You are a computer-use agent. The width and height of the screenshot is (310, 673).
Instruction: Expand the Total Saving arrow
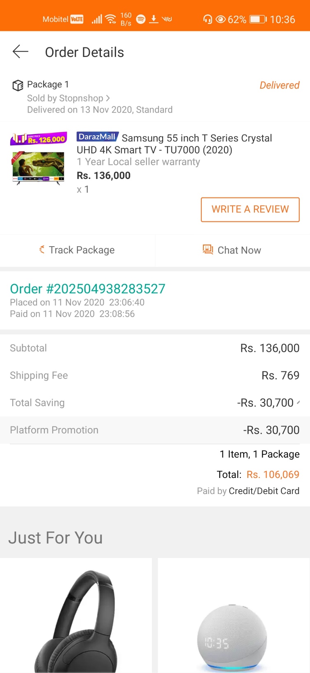point(298,402)
